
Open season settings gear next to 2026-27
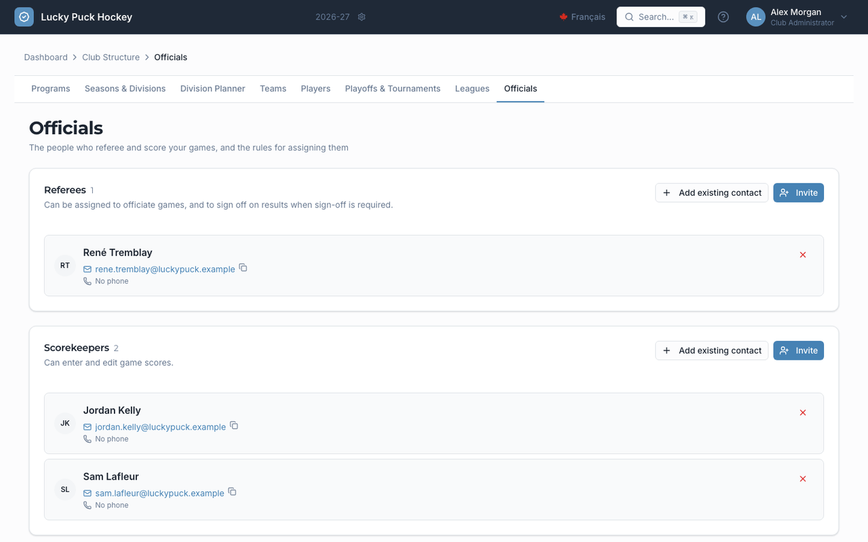[361, 17]
